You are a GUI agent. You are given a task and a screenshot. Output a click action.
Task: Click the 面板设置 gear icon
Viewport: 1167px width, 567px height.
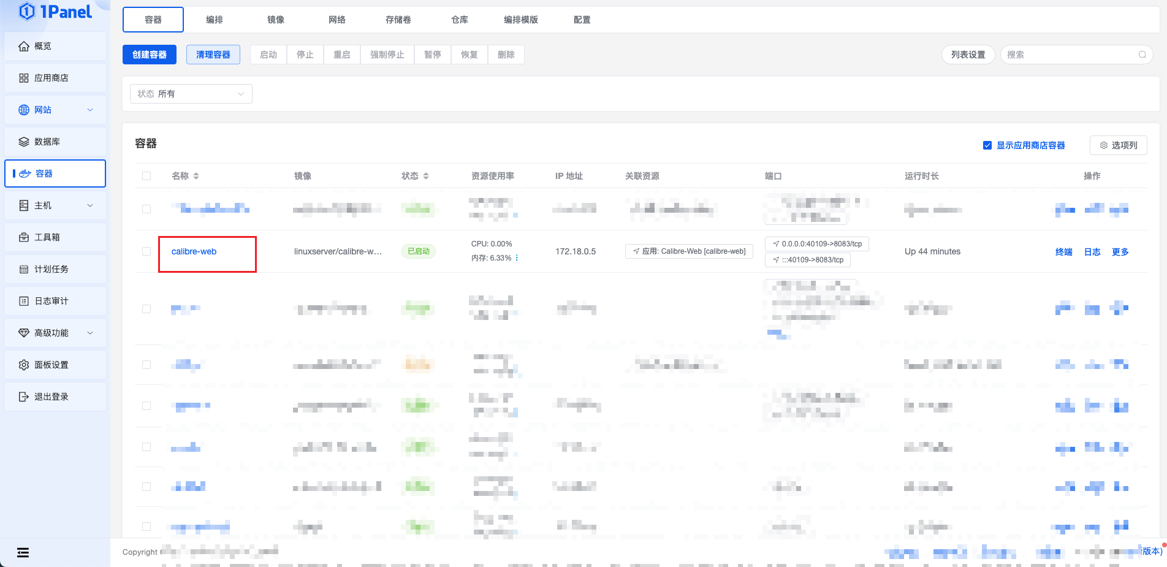[x=24, y=365]
